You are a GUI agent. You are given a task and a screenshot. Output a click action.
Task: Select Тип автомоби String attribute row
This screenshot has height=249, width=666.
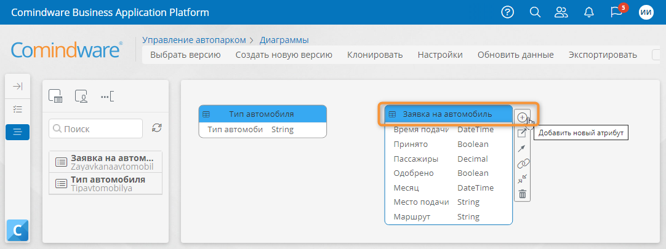(262, 129)
